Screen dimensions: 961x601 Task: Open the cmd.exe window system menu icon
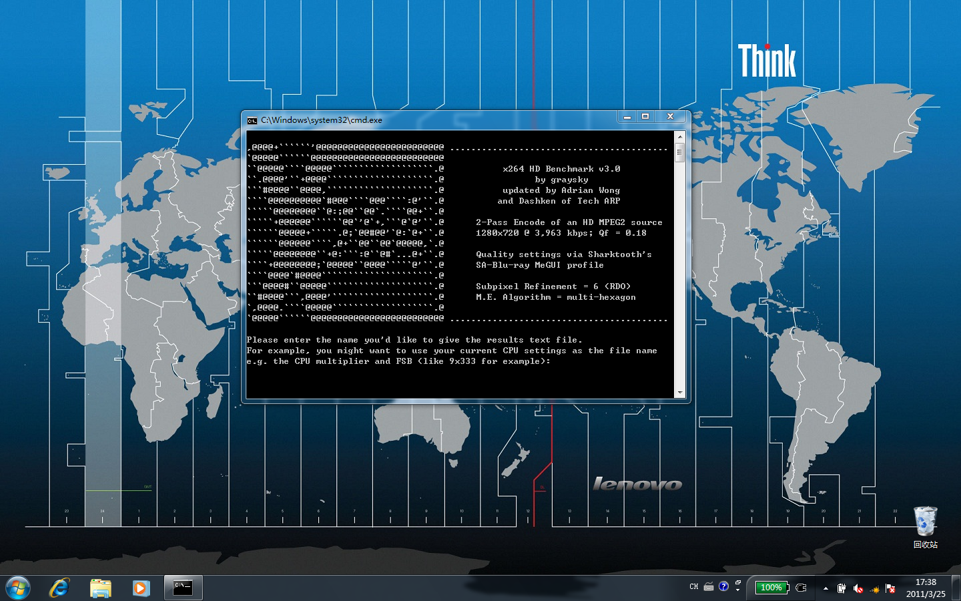pyautogui.click(x=252, y=120)
